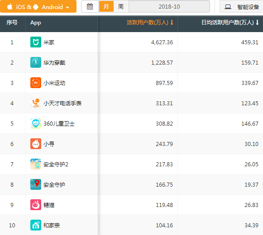Select the value 119.48

tap(164, 205)
